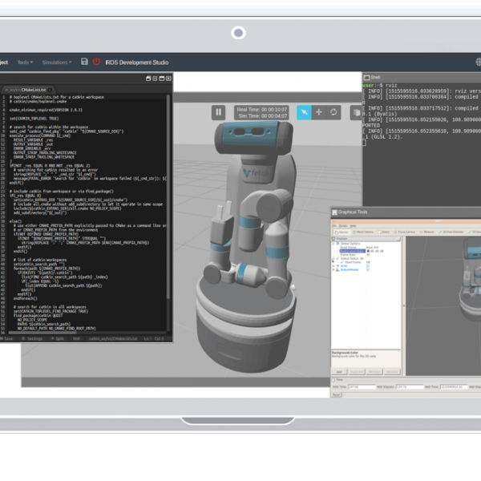The width and height of the screenshot is (481, 481).
Task: Select the translate mode cross-arrows tool
Action: [319, 112]
